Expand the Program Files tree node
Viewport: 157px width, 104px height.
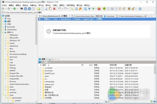pos(6,73)
